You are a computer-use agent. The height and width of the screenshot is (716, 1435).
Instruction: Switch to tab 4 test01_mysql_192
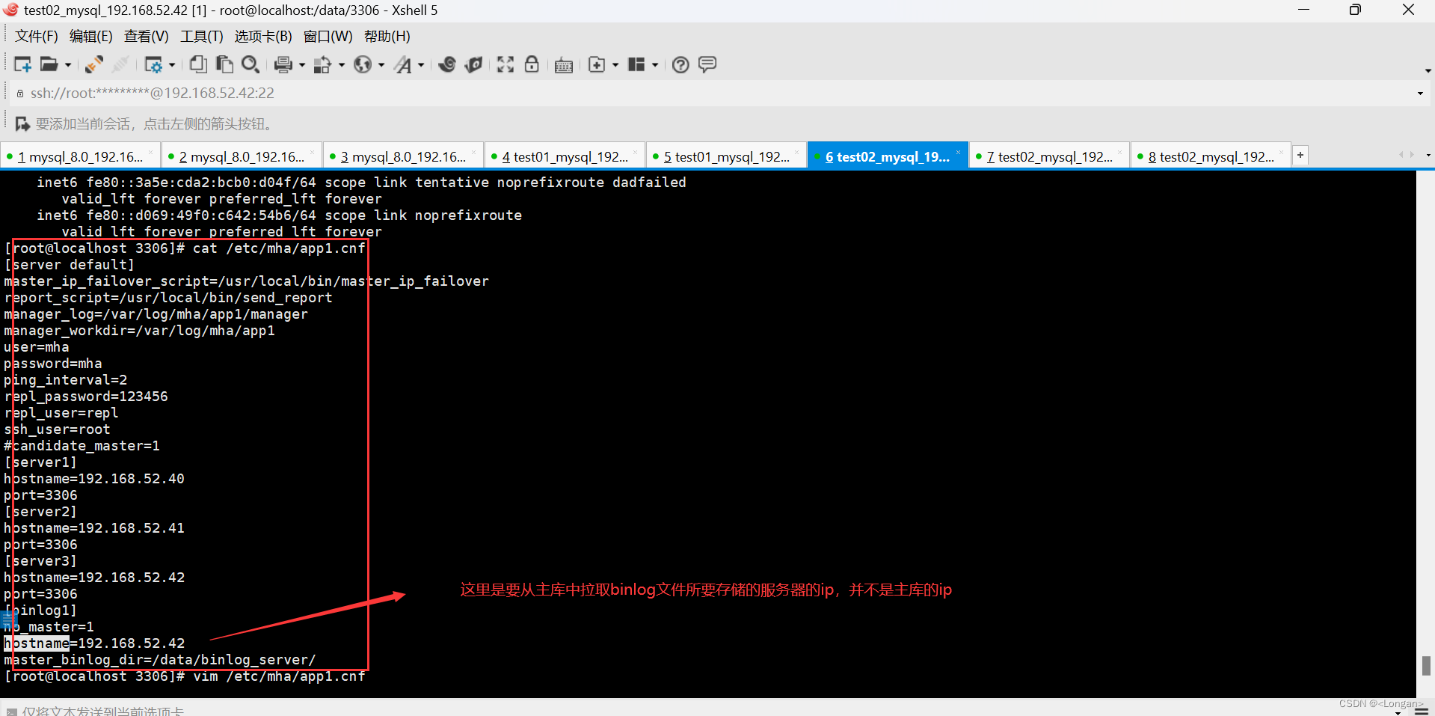565,156
